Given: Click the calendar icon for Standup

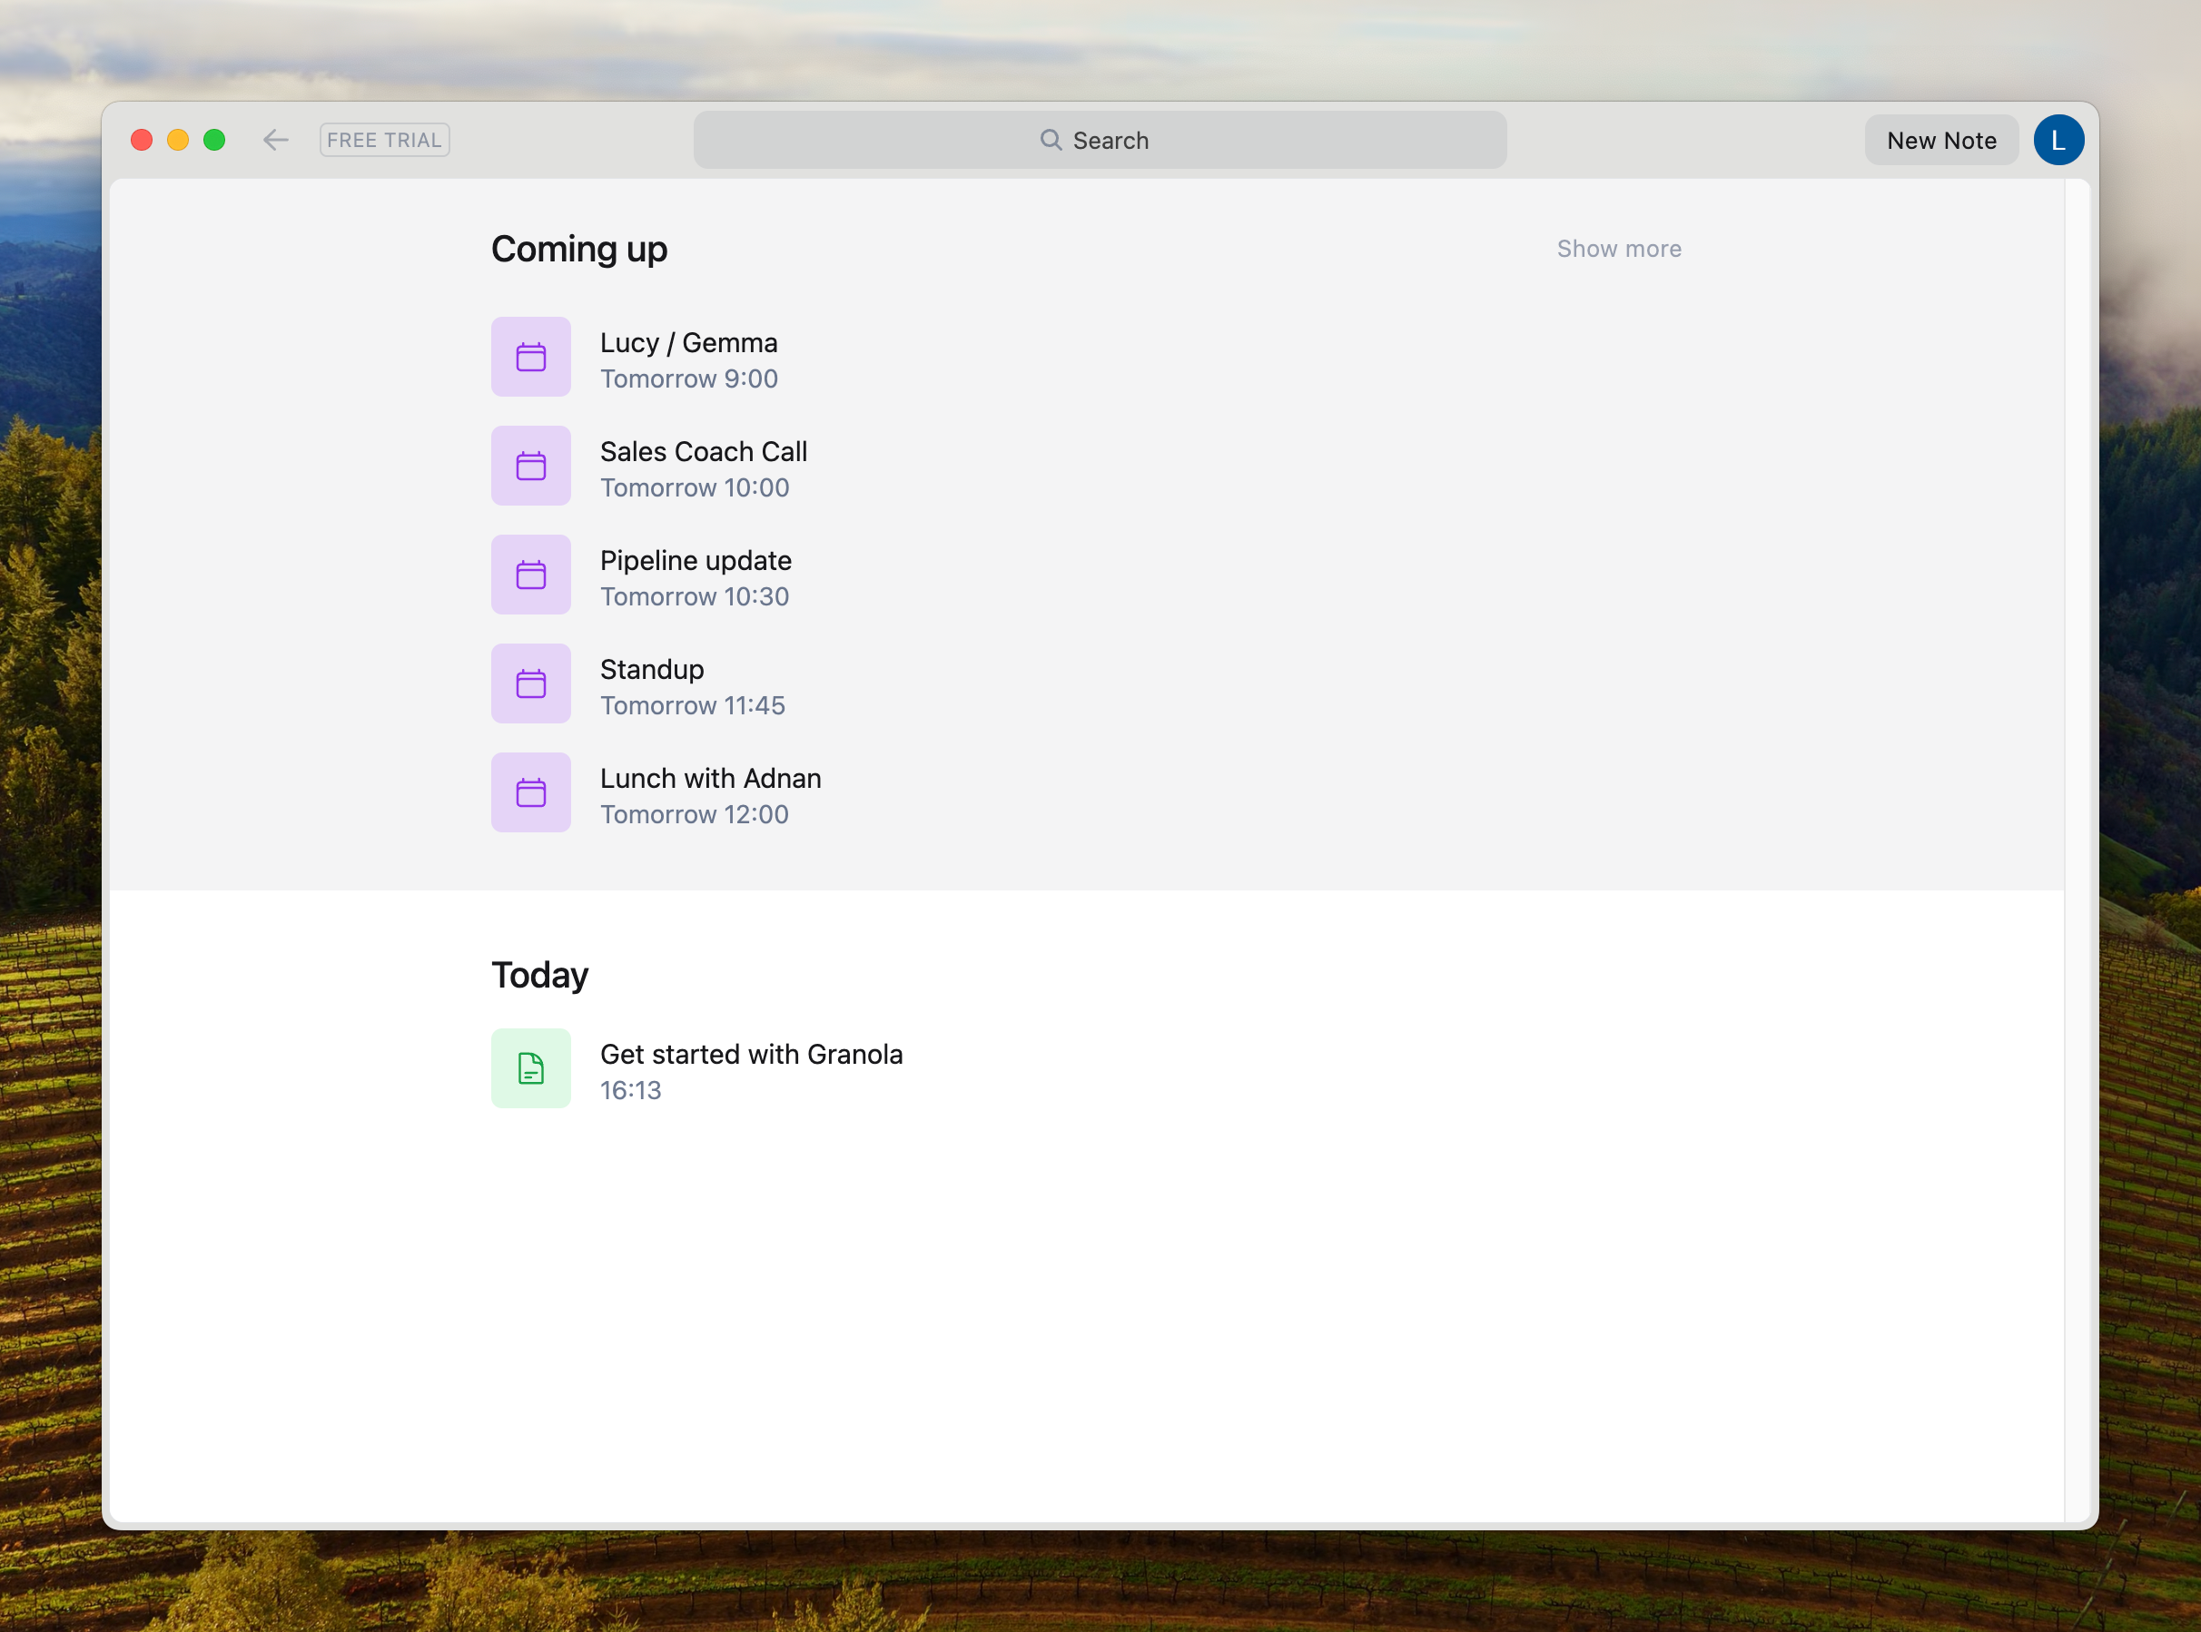Looking at the screenshot, I should pyautogui.click(x=531, y=683).
